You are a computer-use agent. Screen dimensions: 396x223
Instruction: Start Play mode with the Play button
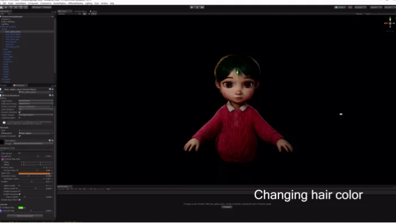(192, 7)
